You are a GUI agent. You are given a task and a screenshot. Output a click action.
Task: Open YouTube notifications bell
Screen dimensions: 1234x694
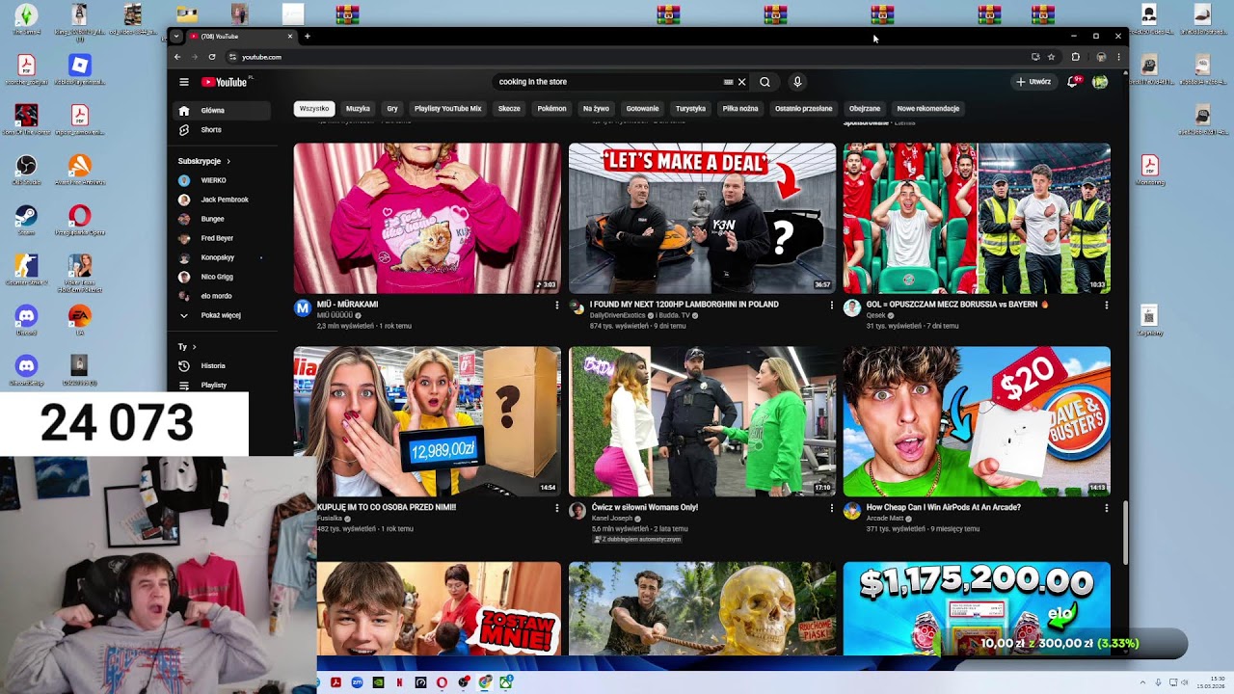coord(1072,82)
